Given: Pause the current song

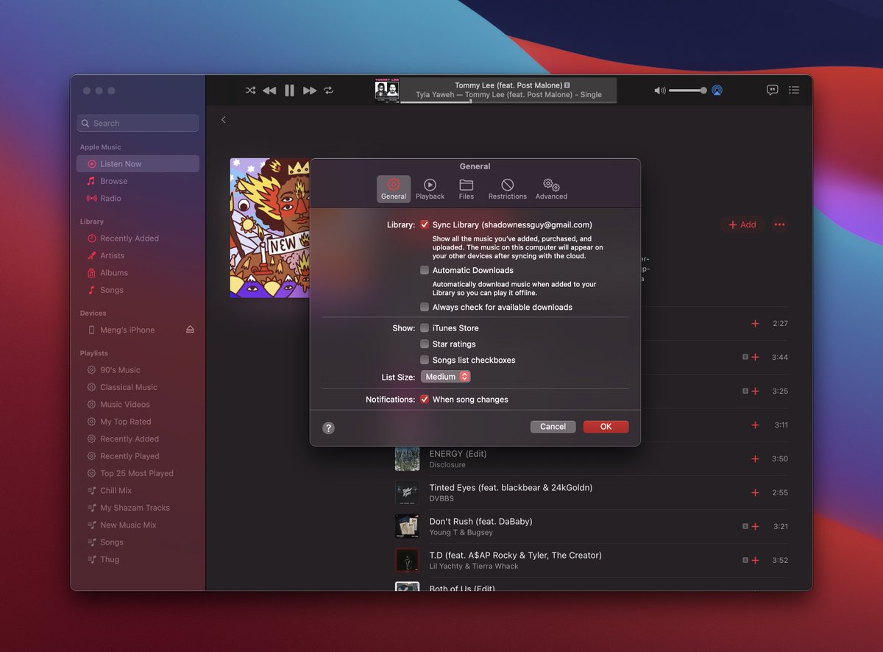Looking at the screenshot, I should [289, 91].
